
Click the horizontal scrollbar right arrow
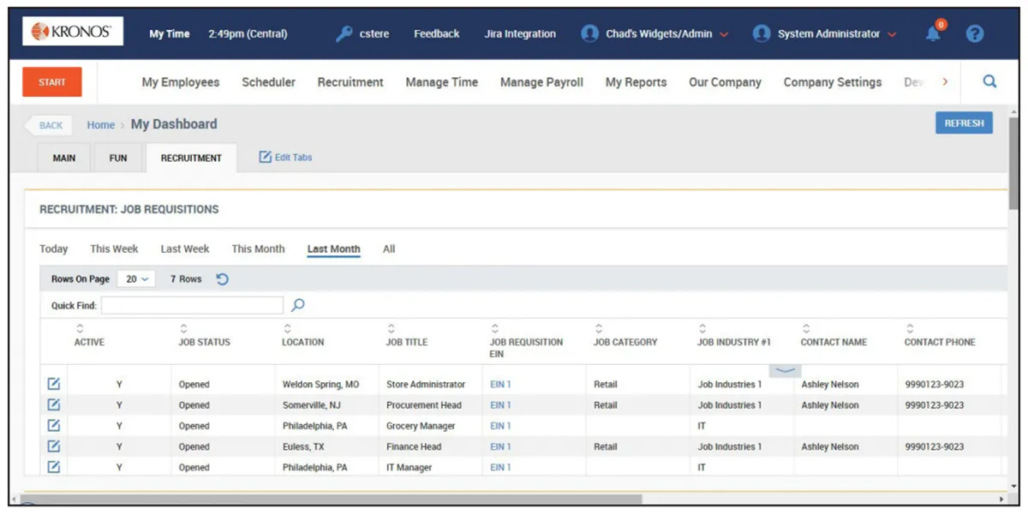[x=1001, y=498]
